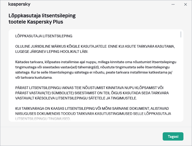The image size is (192, 146).
Task: Grab the license text scrollbar thumb
Action: pos(181,35)
